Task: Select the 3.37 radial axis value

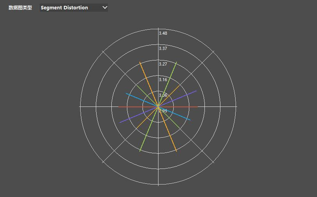Action: click(163, 49)
